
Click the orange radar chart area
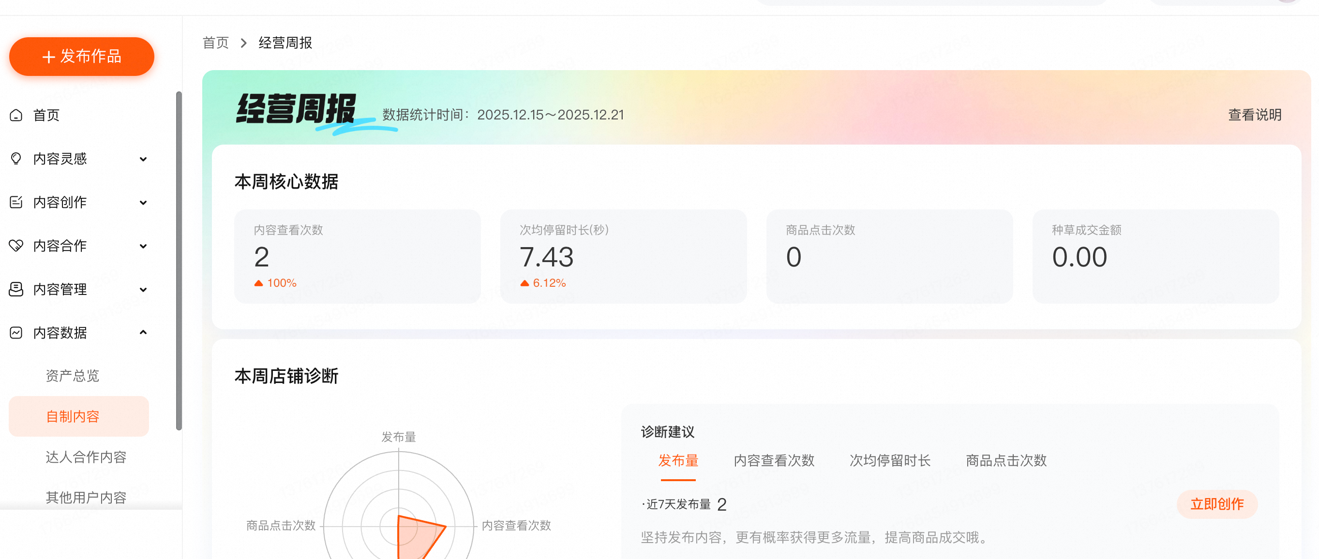coord(417,538)
